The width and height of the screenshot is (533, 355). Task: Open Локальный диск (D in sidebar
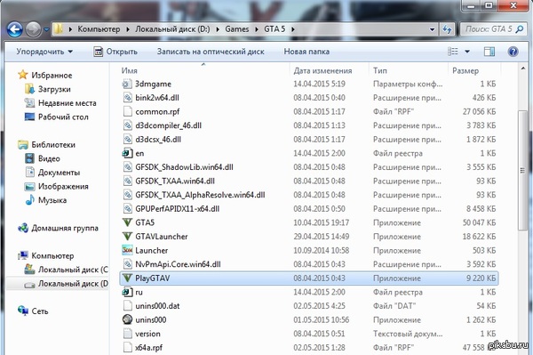coord(73,284)
